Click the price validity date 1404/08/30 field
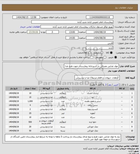The image size is (140, 154). (100, 38)
